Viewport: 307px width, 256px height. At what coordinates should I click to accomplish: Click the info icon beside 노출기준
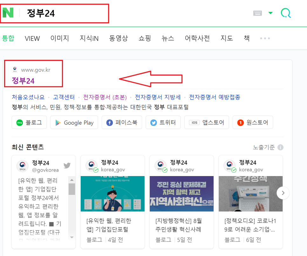pos(280,147)
